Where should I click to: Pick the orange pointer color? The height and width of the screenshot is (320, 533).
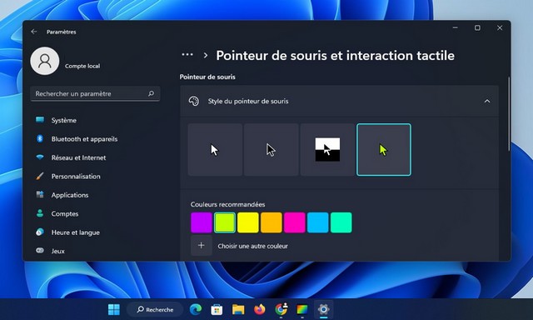click(271, 222)
